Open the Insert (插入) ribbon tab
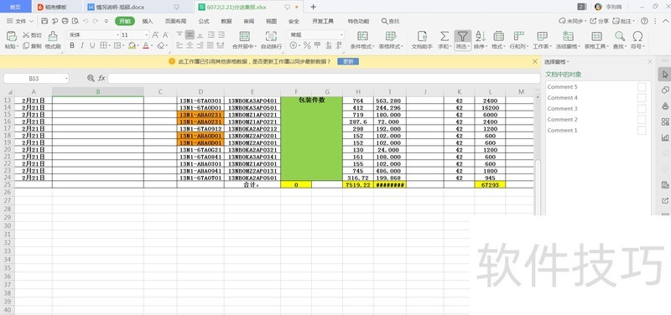The height and width of the screenshot is (315, 671). click(148, 21)
